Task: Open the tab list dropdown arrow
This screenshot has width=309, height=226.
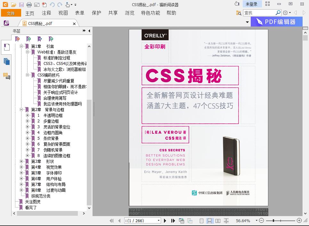Action: 247,22
